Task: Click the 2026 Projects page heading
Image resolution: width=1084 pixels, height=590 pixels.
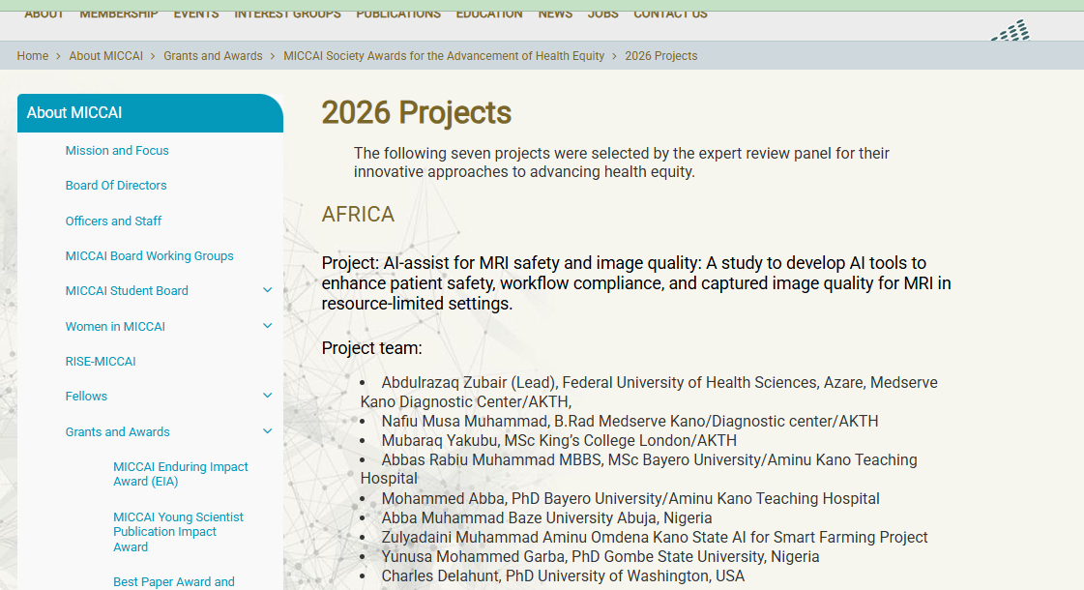Action: tap(416, 113)
